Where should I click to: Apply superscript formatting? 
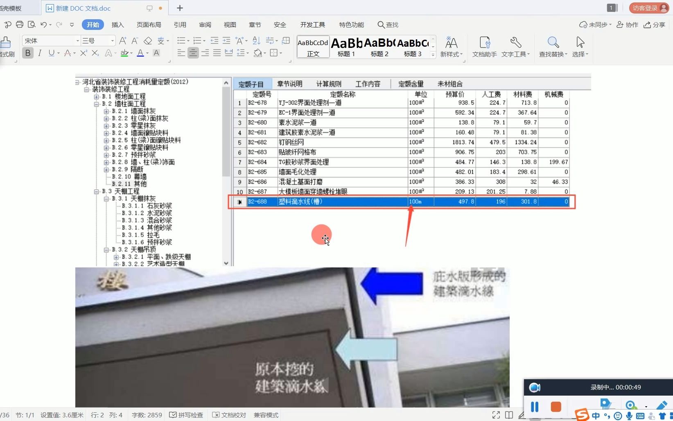point(83,53)
